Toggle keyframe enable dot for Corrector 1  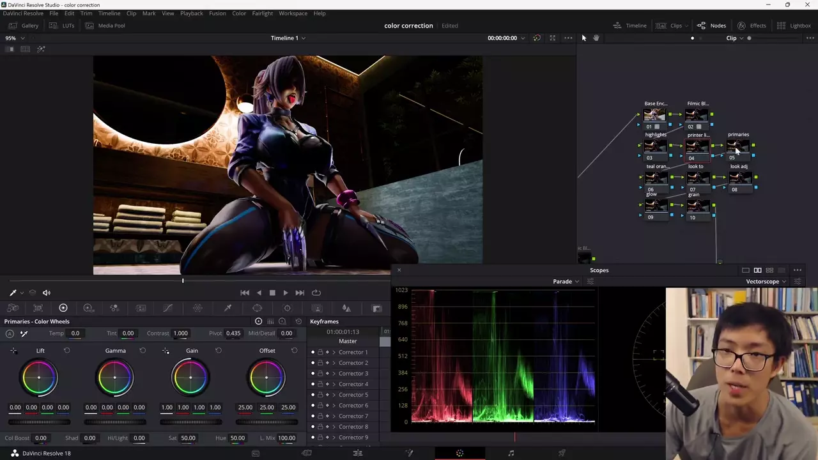(313, 353)
